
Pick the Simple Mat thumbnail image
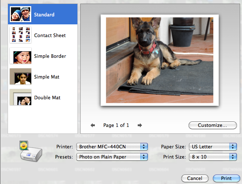coord(20,76)
